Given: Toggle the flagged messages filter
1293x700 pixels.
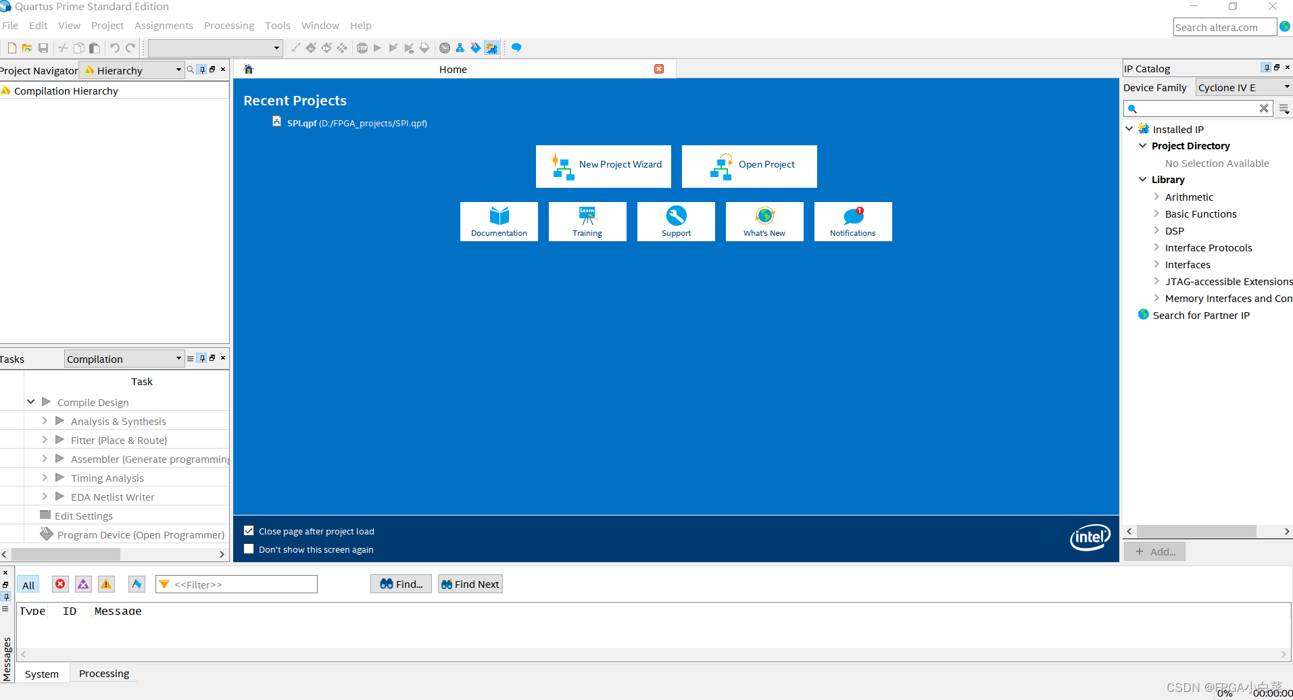Looking at the screenshot, I should coord(137,584).
